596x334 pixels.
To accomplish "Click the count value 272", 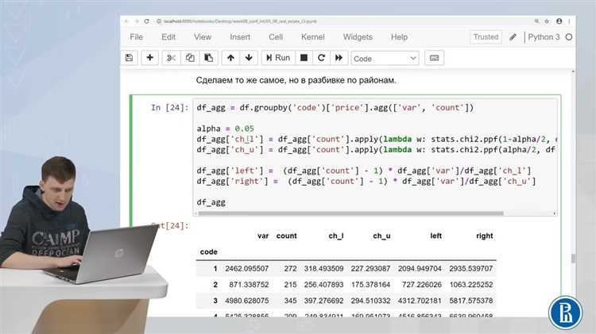I will click(x=290, y=268).
